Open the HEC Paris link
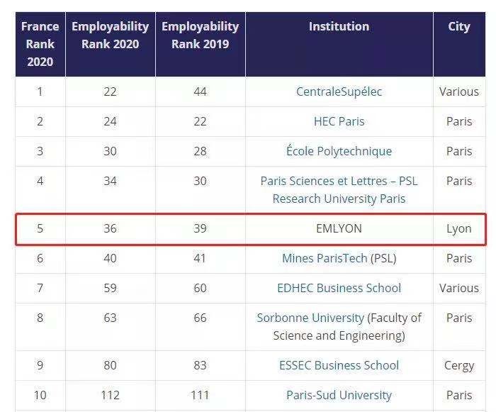The width and height of the screenshot is (496, 412). (339, 121)
